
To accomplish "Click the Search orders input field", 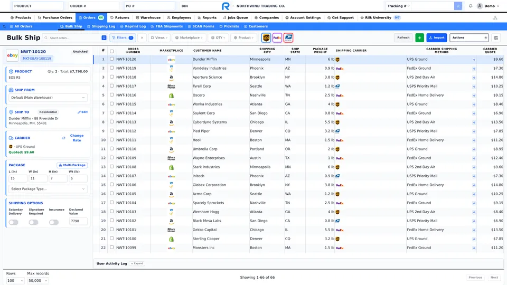I will coord(74,38).
